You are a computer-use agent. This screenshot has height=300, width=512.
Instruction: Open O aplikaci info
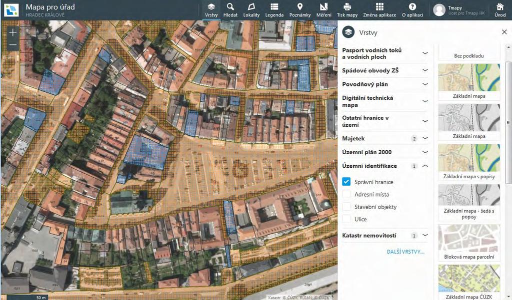[x=412, y=10]
